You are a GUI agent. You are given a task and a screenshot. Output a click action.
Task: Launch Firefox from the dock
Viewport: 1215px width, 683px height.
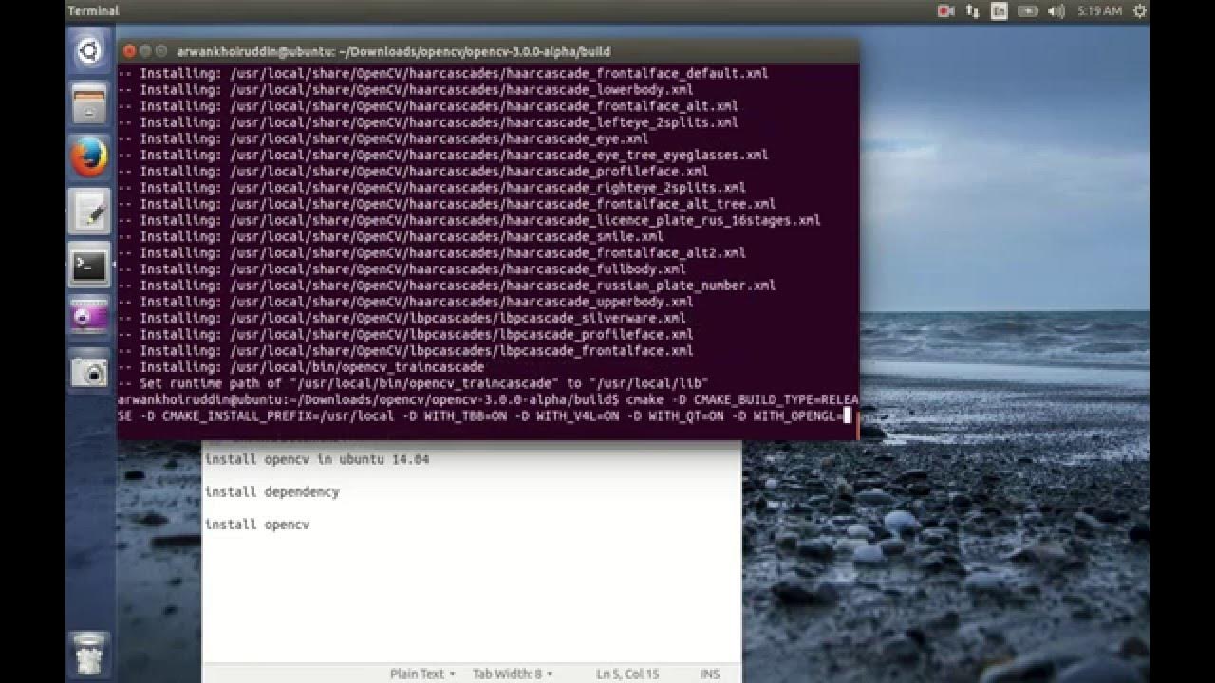point(90,158)
